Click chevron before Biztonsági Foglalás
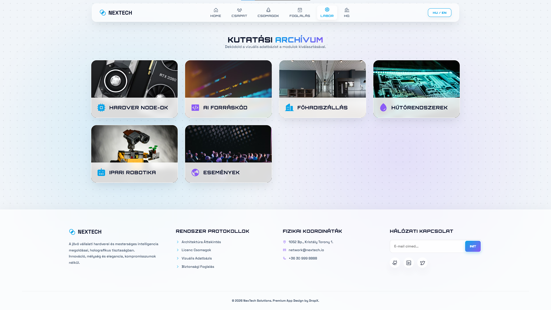 tap(178, 267)
